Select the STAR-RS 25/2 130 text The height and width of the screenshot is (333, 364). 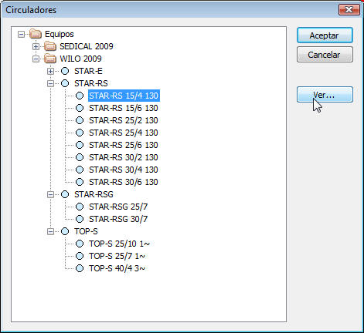click(x=124, y=120)
